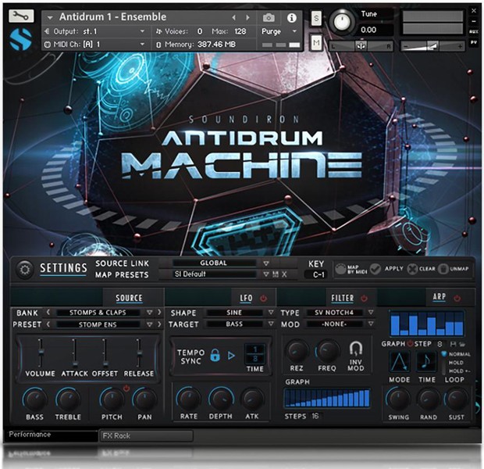Toggle the LFO power button
This screenshot has height=469, width=484.
click(263, 298)
